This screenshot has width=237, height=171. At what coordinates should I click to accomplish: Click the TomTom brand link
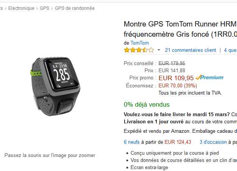pos(140,43)
